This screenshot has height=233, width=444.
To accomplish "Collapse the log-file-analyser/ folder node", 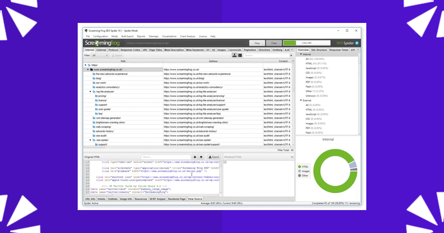I will pos(90,92).
